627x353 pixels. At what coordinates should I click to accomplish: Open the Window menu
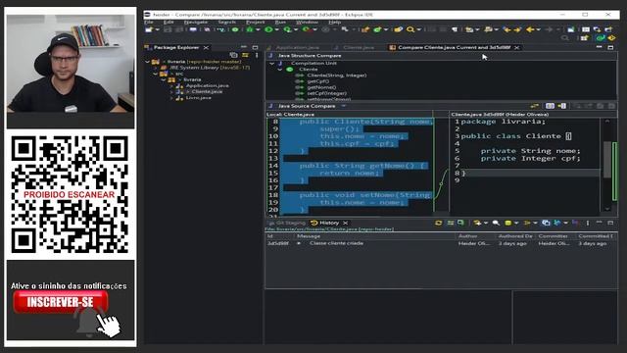307,22
